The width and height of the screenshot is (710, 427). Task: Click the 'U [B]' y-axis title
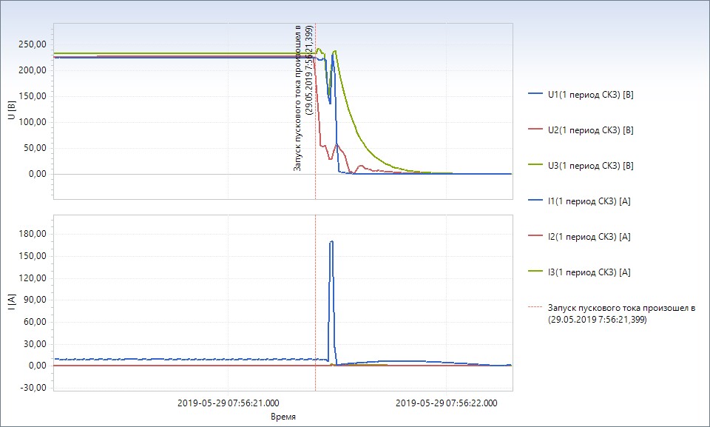(x=10, y=111)
